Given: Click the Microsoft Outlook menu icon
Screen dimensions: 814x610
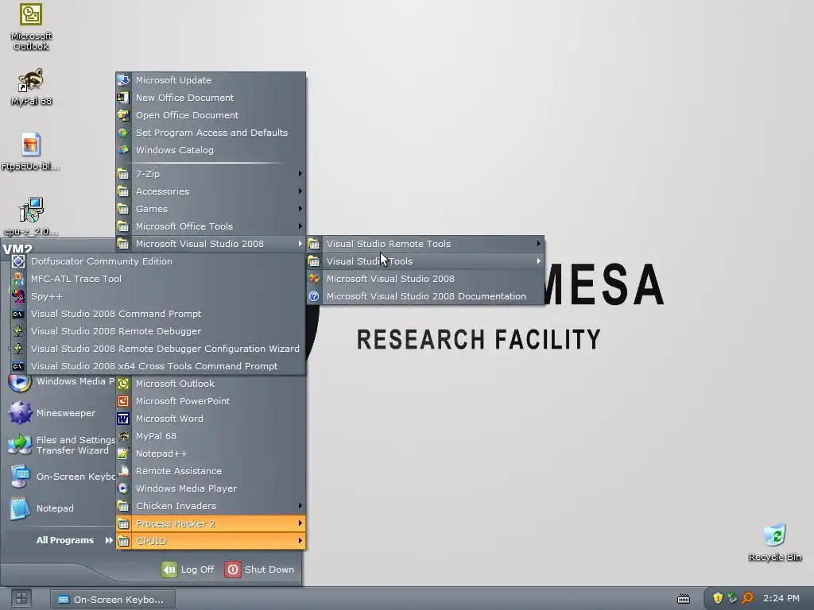Looking at the screenshot, I should (123, 384).
